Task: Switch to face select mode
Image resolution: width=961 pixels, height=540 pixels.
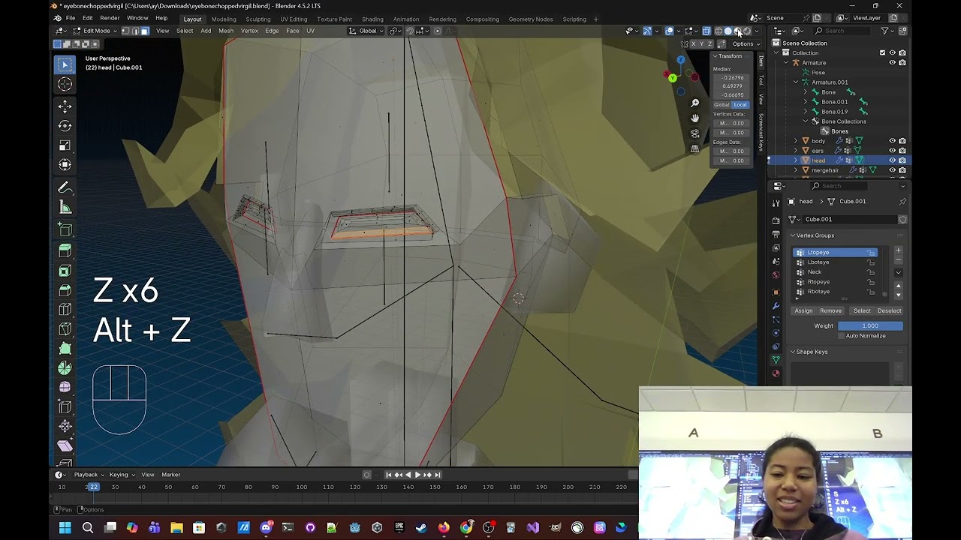Action: click(x=144, y=31)
